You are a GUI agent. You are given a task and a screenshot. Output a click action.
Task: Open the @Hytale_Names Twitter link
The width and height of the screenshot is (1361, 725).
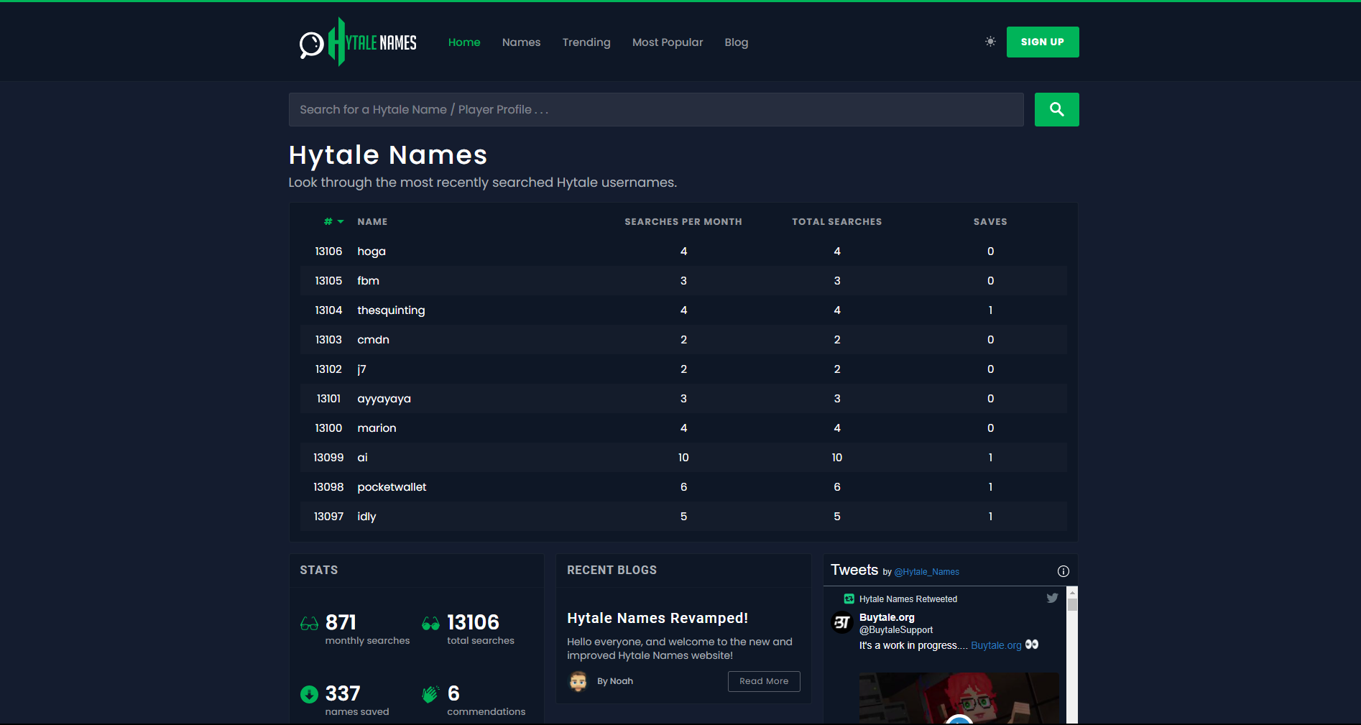pos(926,572)
